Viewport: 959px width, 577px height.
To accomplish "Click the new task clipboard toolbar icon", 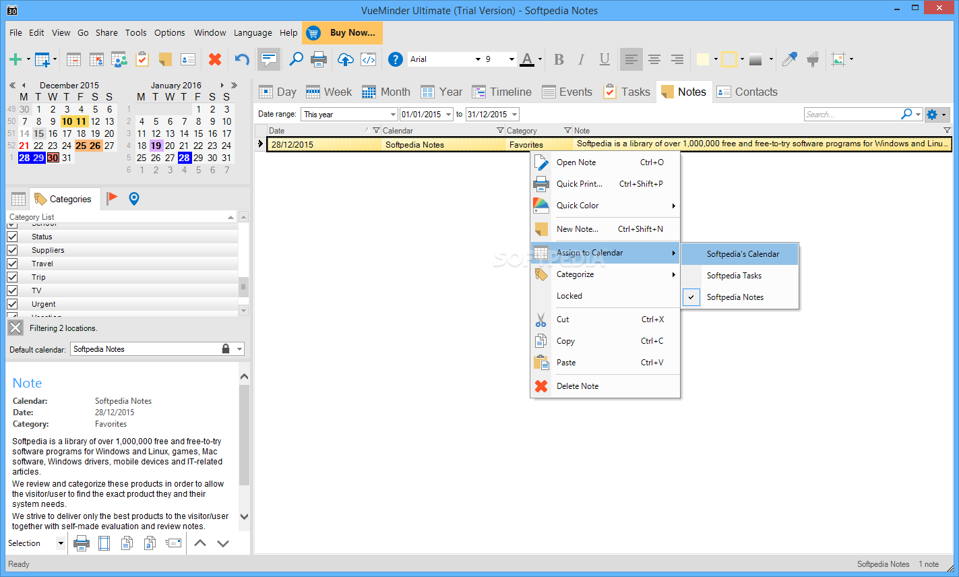I will [142, 59].
